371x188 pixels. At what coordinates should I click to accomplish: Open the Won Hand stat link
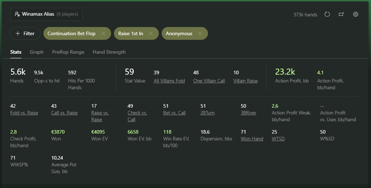coord(252,139)
